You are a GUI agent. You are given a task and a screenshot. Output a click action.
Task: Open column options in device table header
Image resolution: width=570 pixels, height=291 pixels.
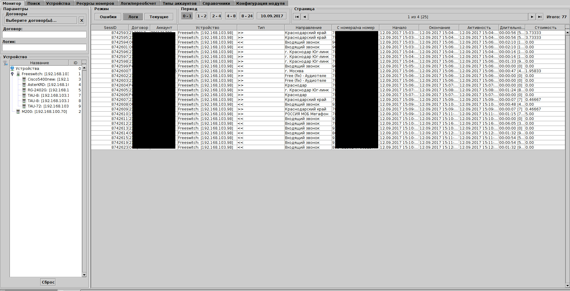pos(84,63)
